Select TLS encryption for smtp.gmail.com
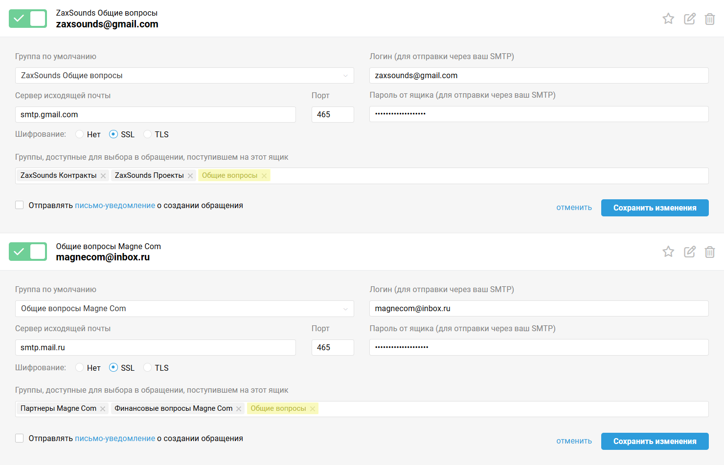Screen dimensions: 724x465 [x=148, y=134]
